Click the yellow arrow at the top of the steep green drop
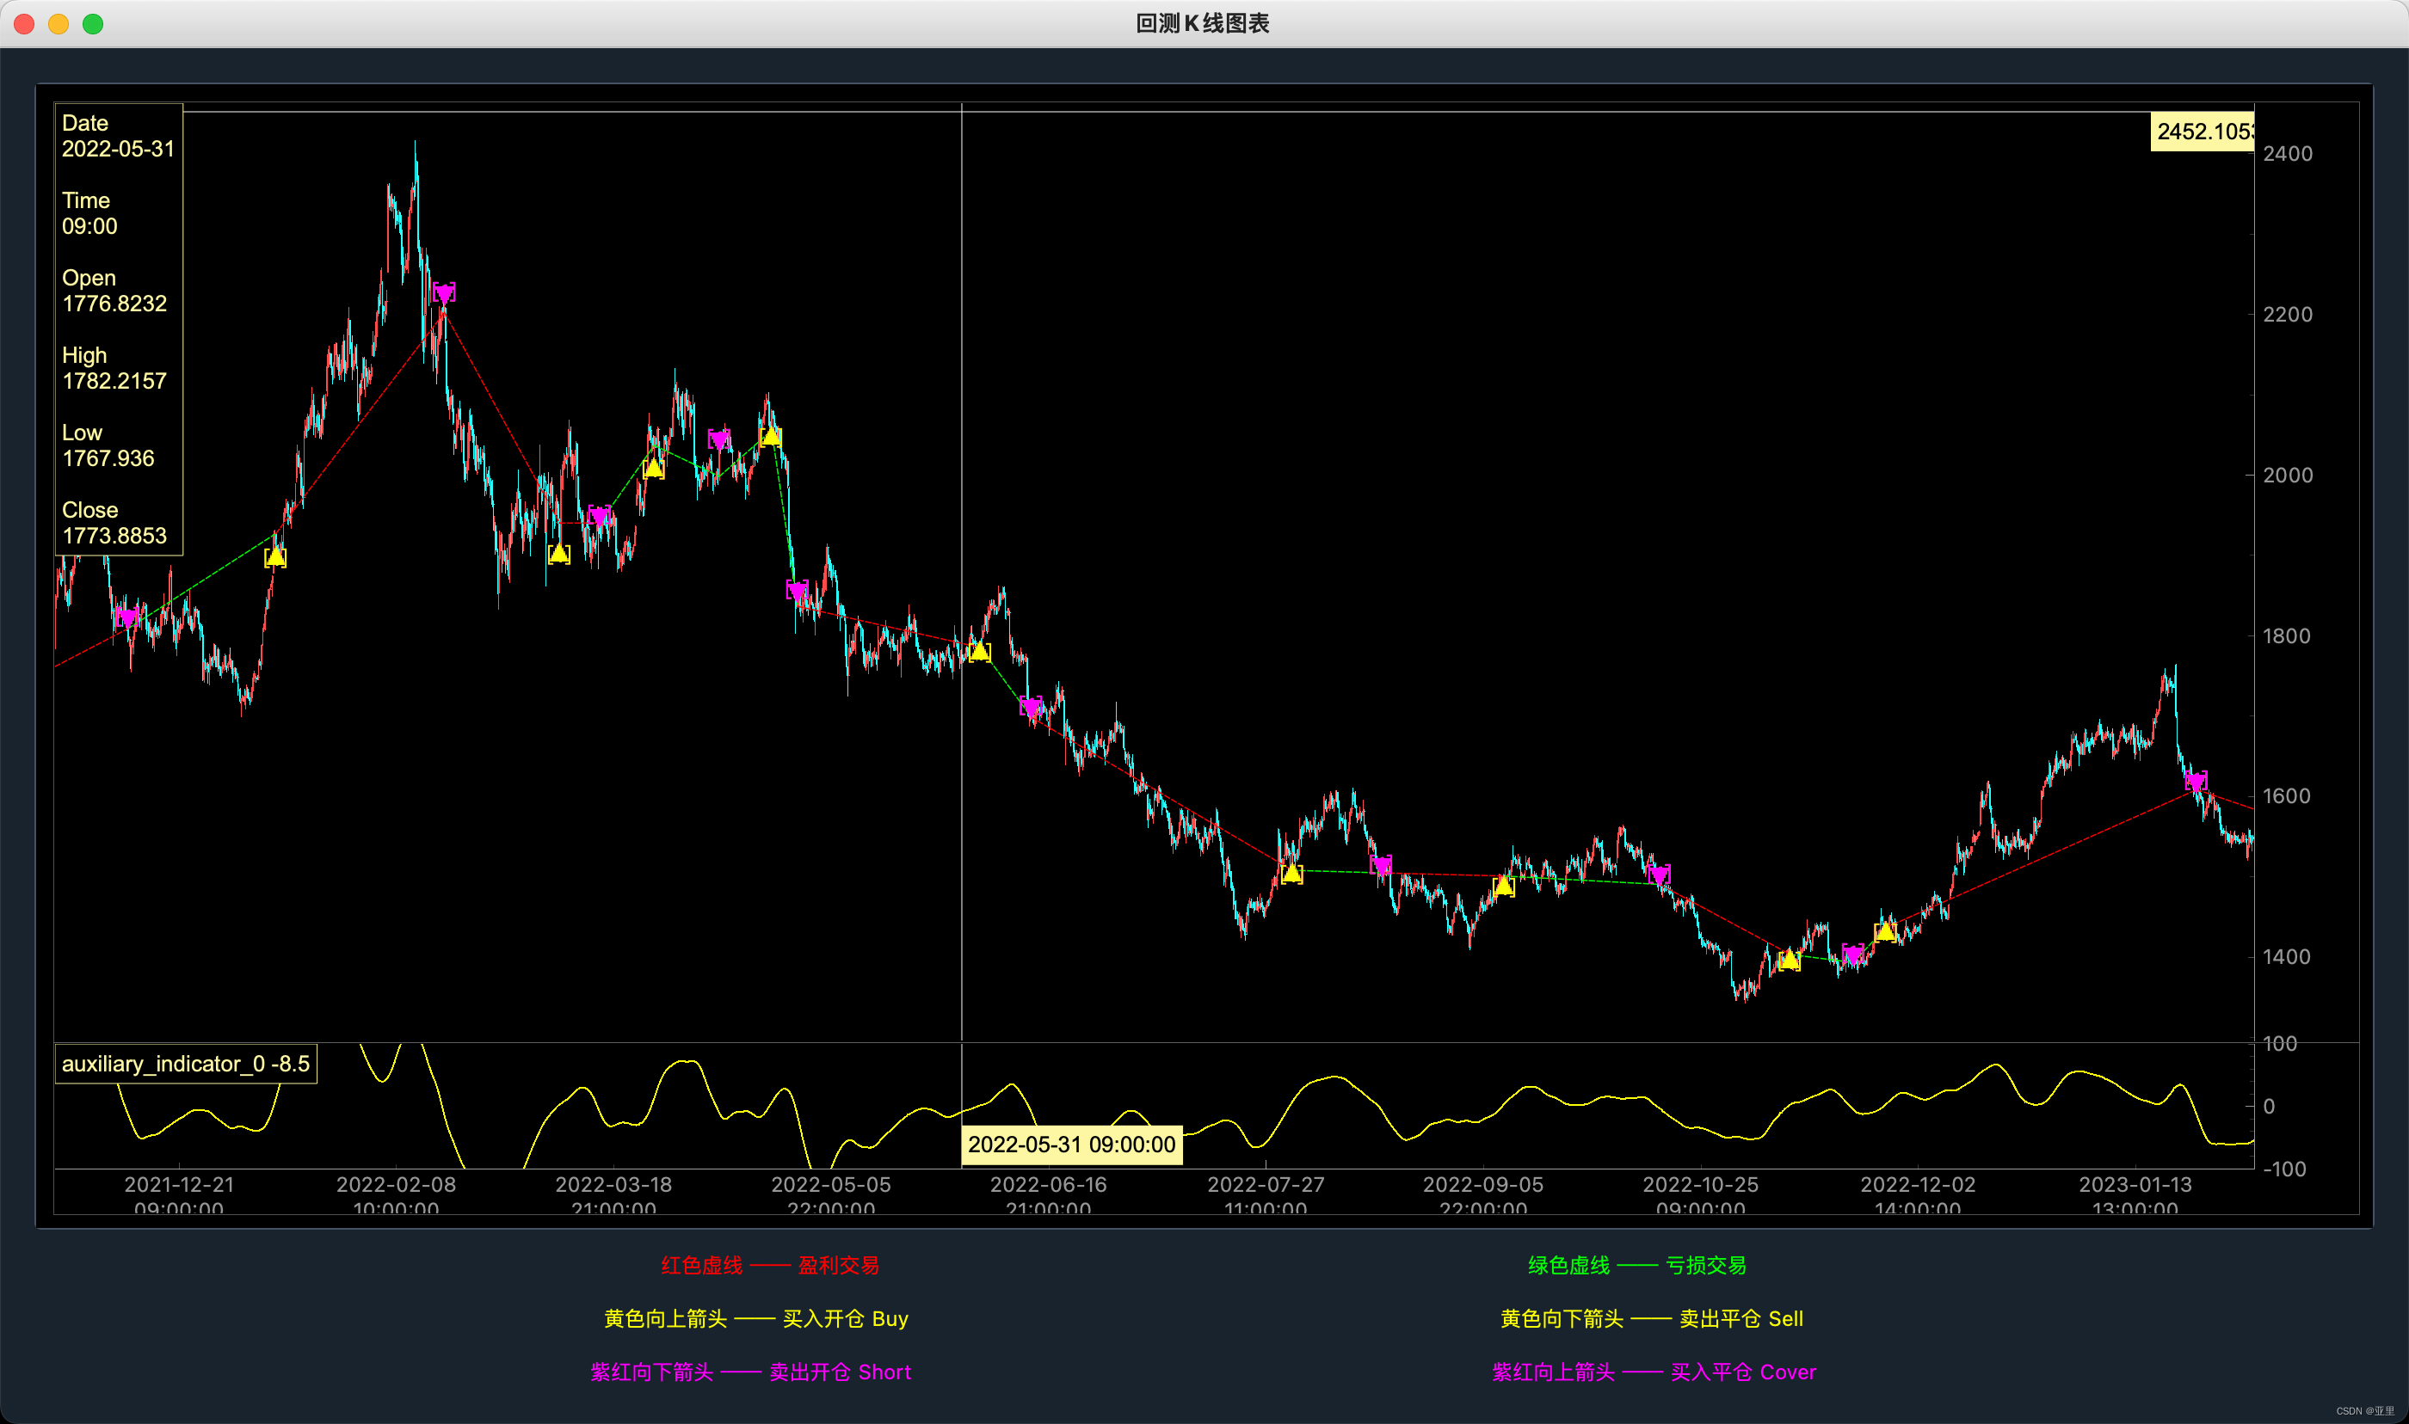This screenshot has height=1424, width=2409. 771,437
